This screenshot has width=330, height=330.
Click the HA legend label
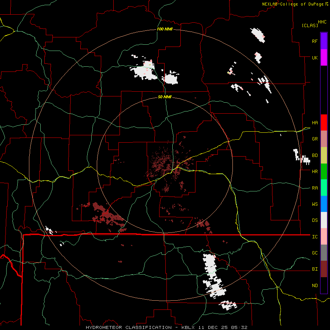[x=315, y=123]
